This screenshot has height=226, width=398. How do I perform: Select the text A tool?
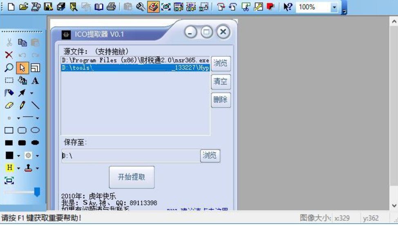pyautogui.click(x=35, y=81)
